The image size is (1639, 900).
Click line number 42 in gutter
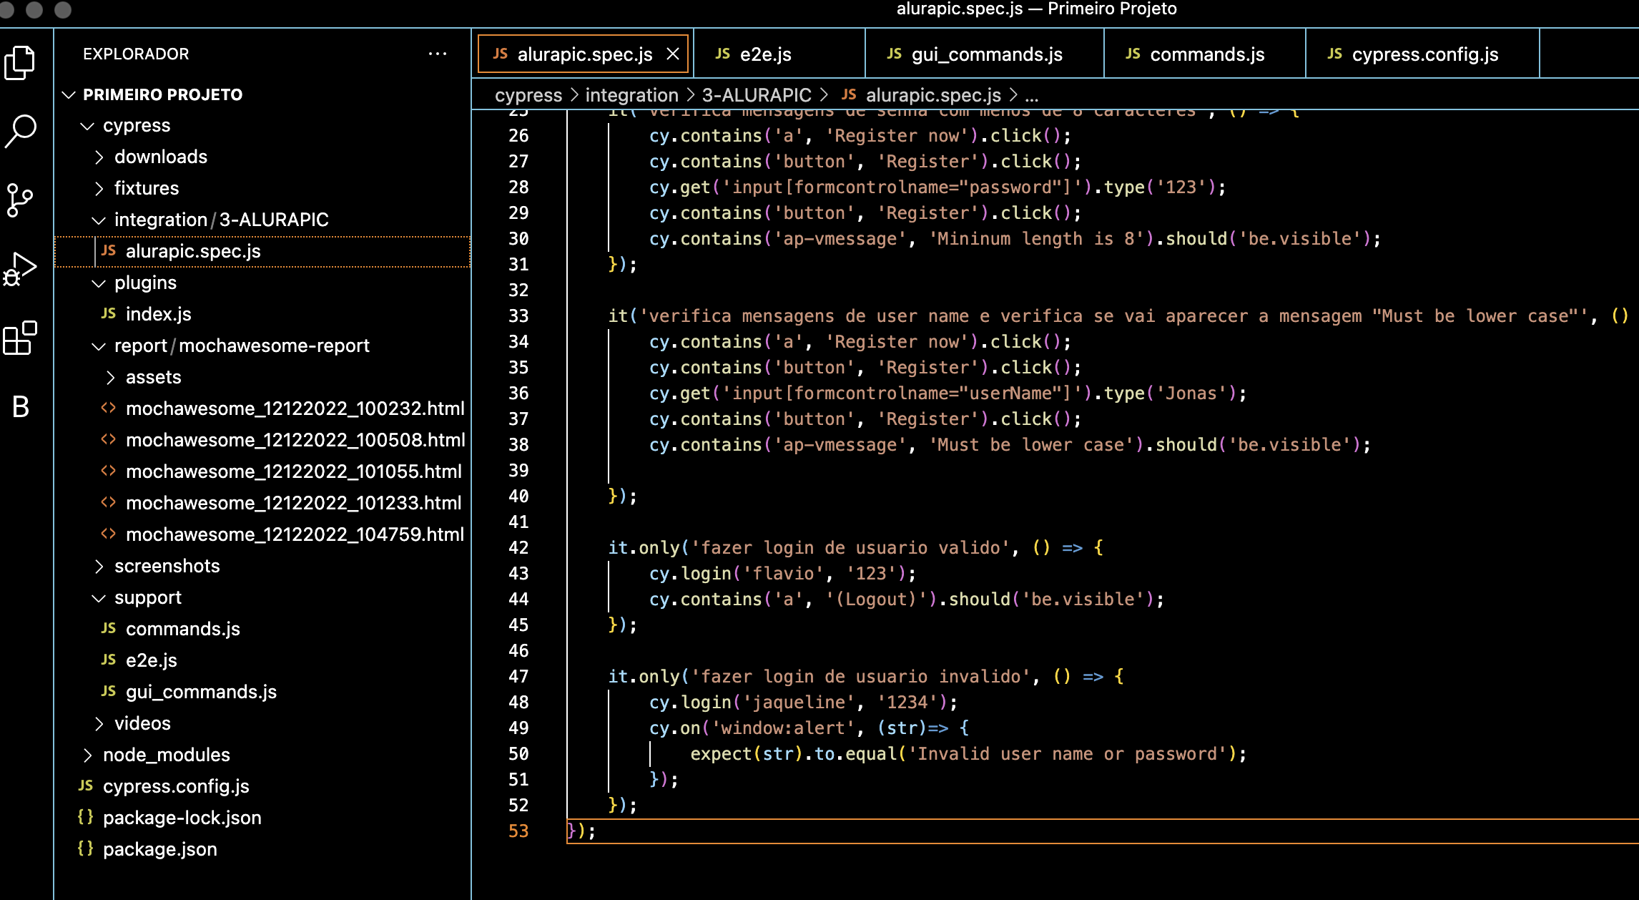(518, 548)
